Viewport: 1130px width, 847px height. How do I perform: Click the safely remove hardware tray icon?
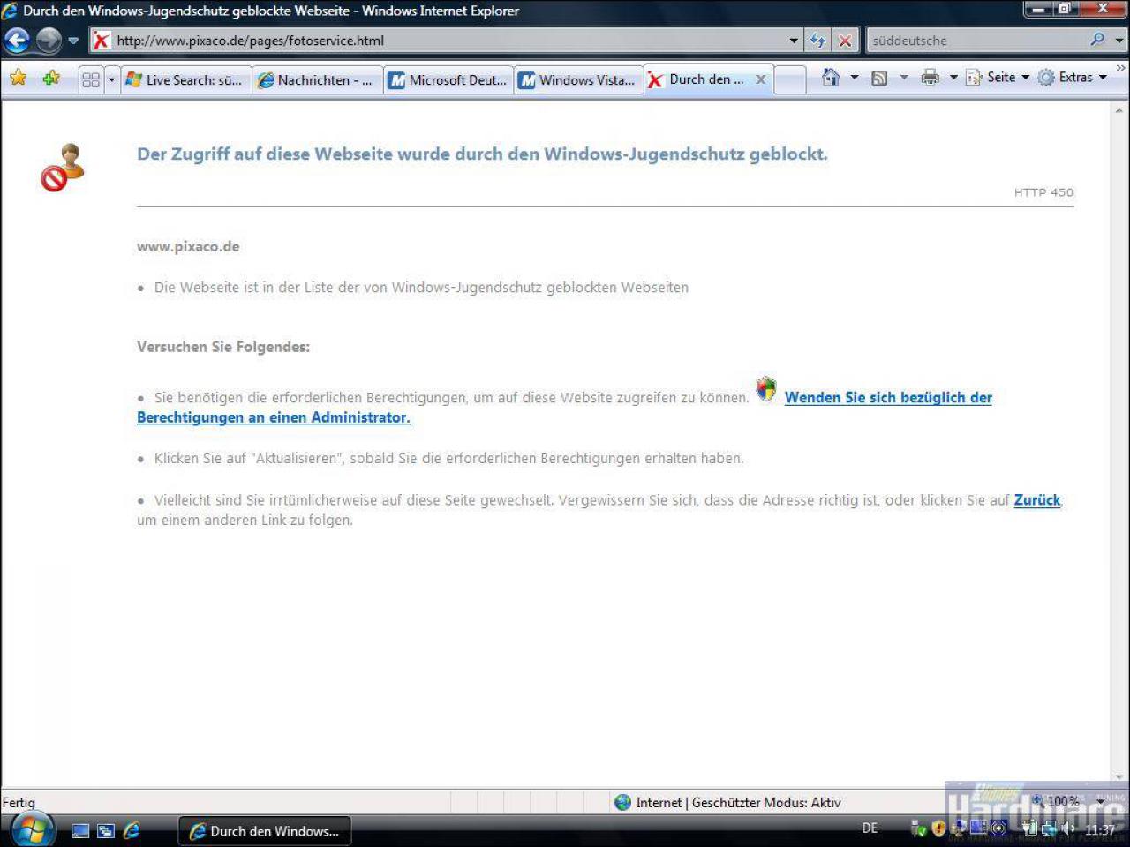pos(918,828)
